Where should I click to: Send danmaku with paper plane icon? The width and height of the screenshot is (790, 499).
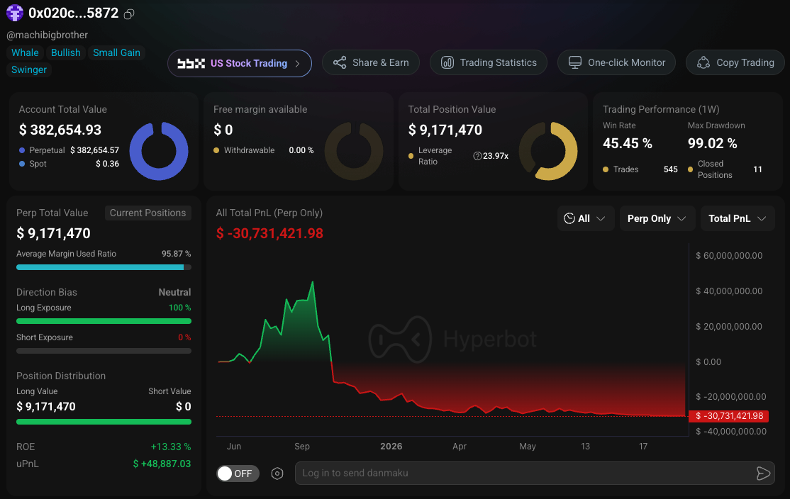[x=763, y=473]
